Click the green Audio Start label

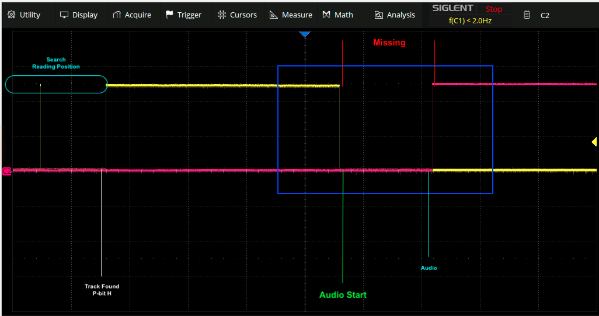pyautogui.click(x=343, y=295)
